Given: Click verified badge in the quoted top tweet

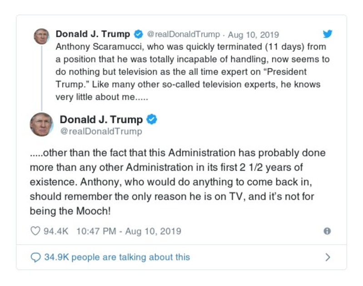Looking at the screenshot, I should pyautogui.click(x=138, y=35).
